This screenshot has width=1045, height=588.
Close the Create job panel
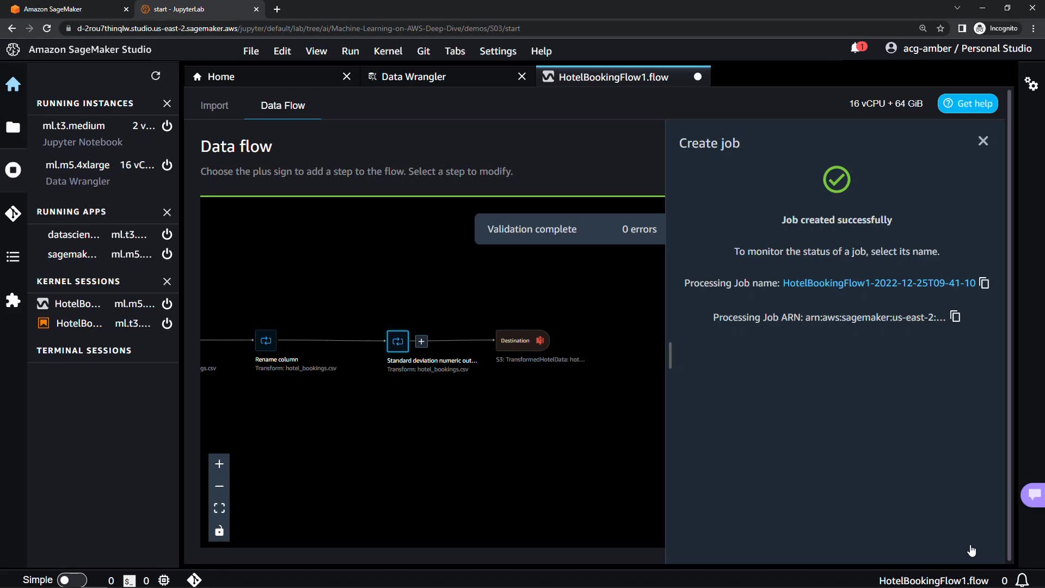983,142
